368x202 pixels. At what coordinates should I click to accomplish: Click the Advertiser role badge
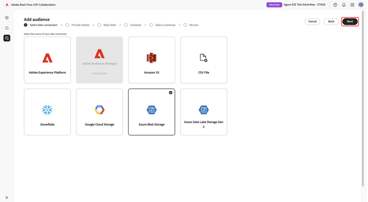coord(274,5)
